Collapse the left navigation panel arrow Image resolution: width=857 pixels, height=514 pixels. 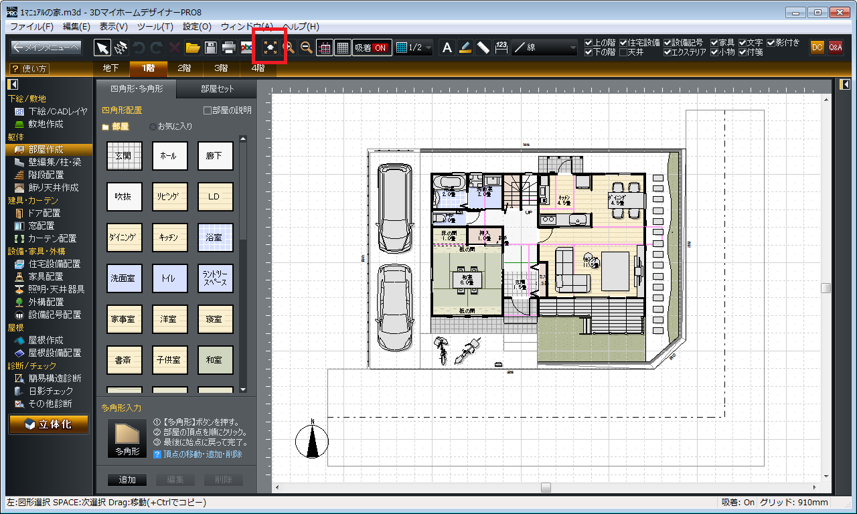13,85
